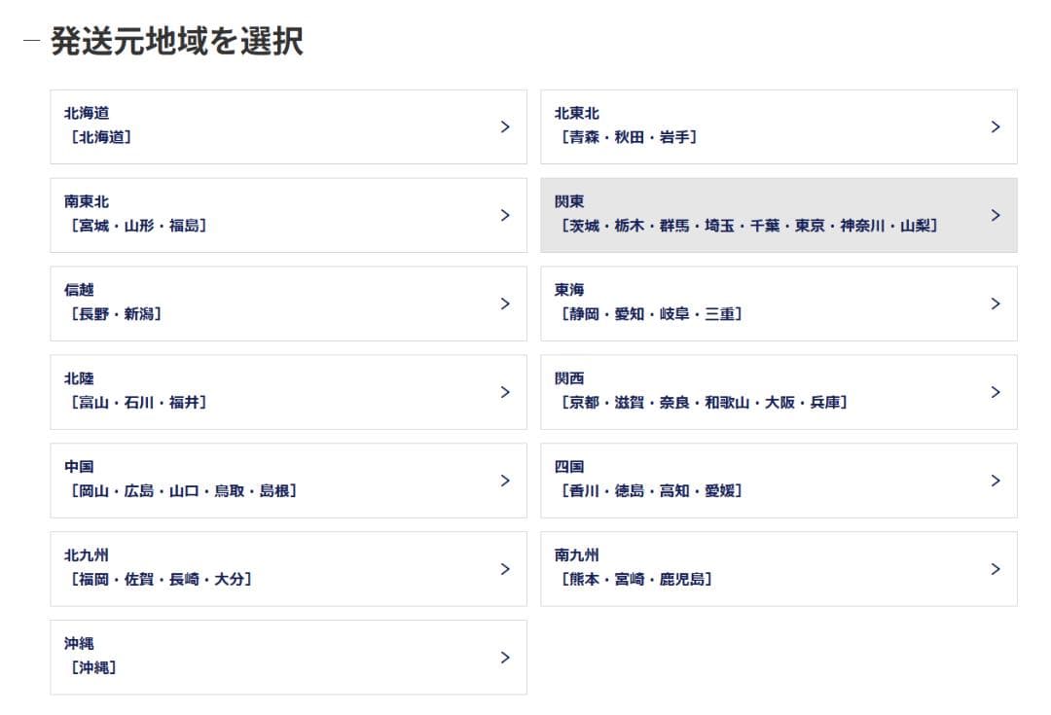Viewport: 1051px width, 715px height.
Task: Click the chevron in the 沖縄 row
Action: click(x=505, y=658)
